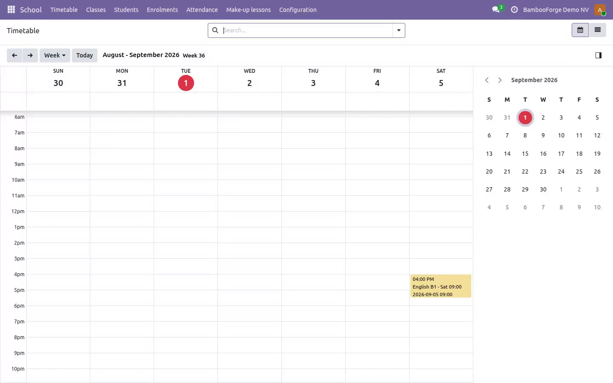Viewport: 613px width, 383px height.
Task: Select September 23 in mini calendar
Action: [543, 171]
